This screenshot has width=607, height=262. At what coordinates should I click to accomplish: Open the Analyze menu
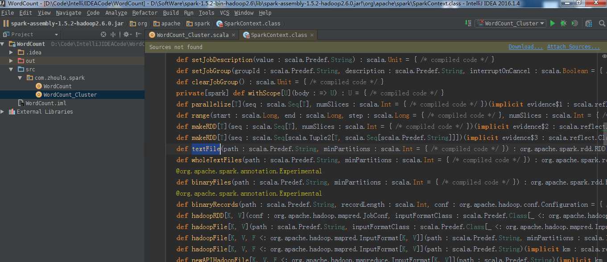pyautogui.click(x=116, y=13)
